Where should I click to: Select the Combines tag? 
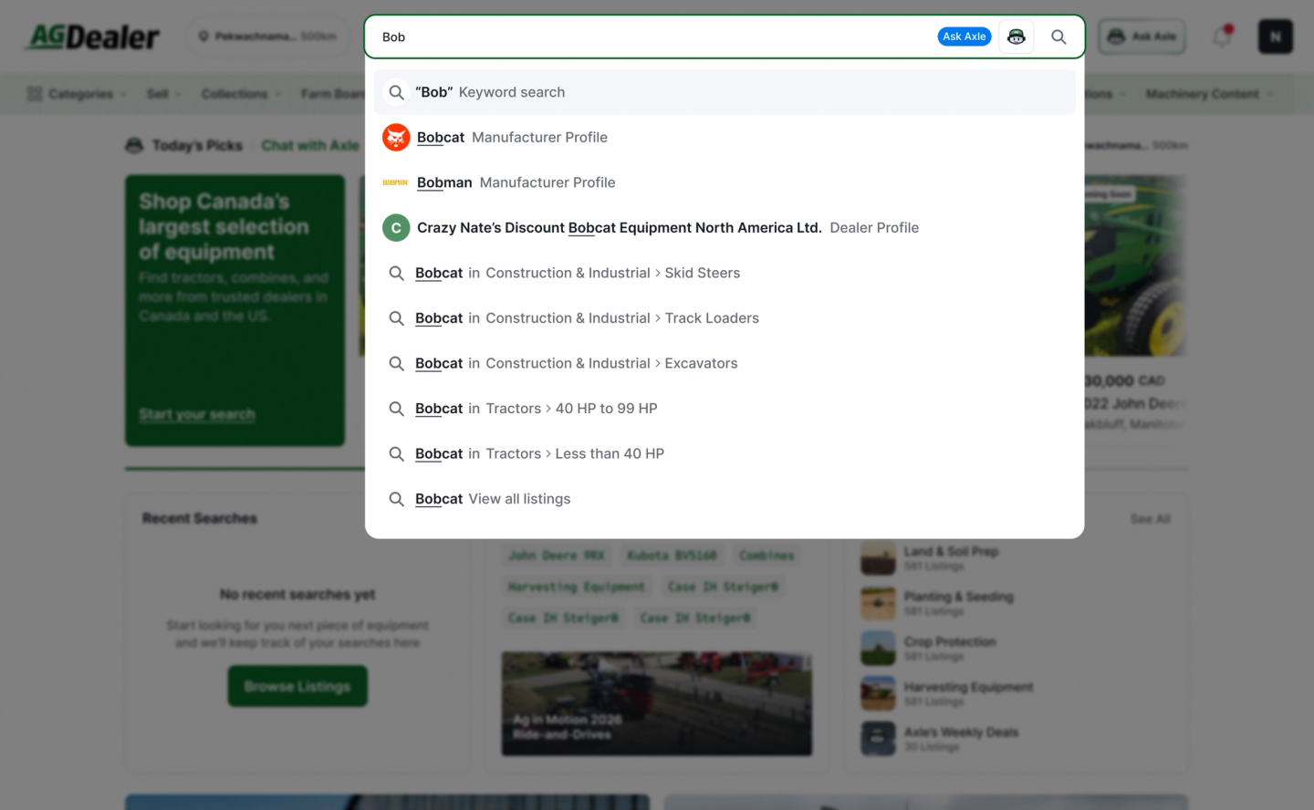(x=766, y=556)
